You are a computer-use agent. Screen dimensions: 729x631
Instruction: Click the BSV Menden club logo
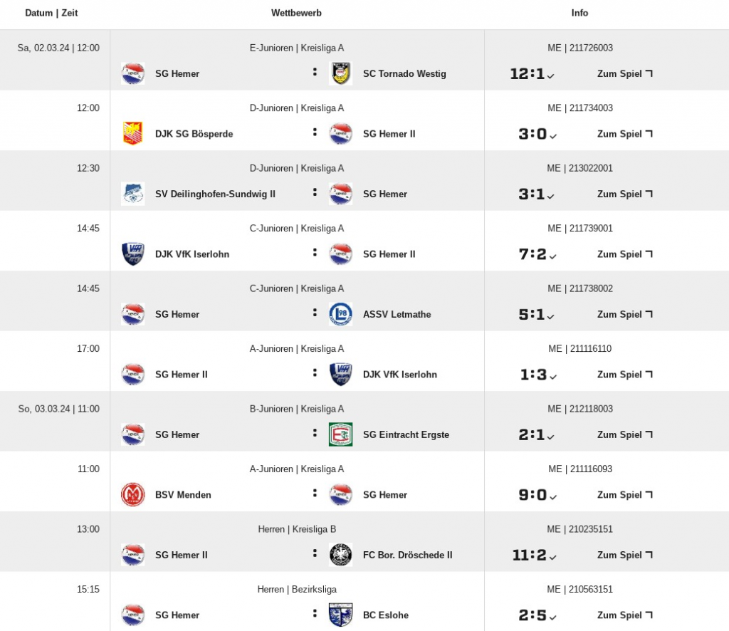click(x=132, y=494)
